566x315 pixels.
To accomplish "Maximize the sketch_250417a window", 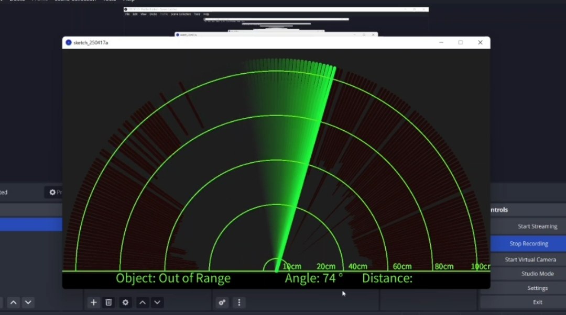I will [460, 42].
